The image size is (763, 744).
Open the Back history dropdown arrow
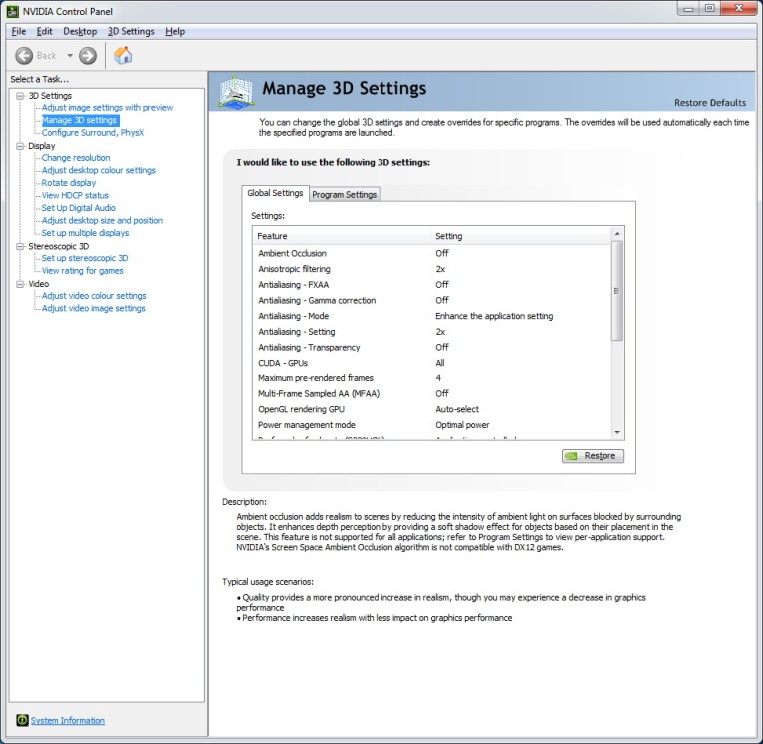(70, 56)
